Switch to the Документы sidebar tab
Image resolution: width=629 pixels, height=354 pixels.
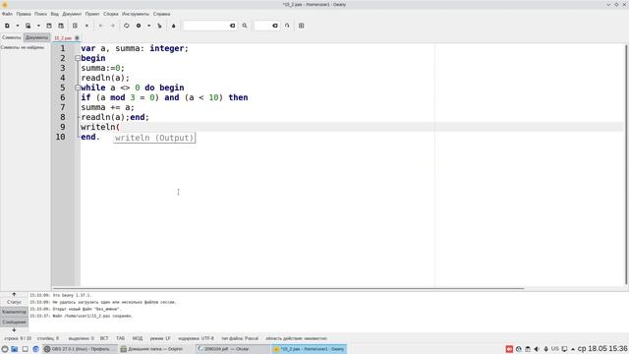point(36,37)
